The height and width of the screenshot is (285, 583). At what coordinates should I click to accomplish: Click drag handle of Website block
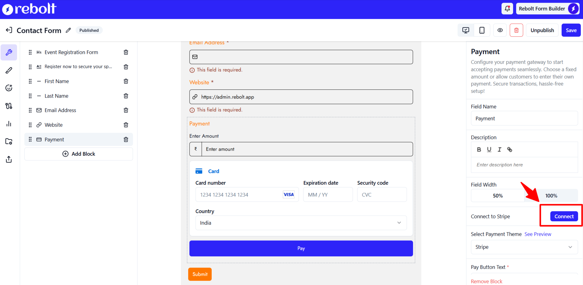30,125
